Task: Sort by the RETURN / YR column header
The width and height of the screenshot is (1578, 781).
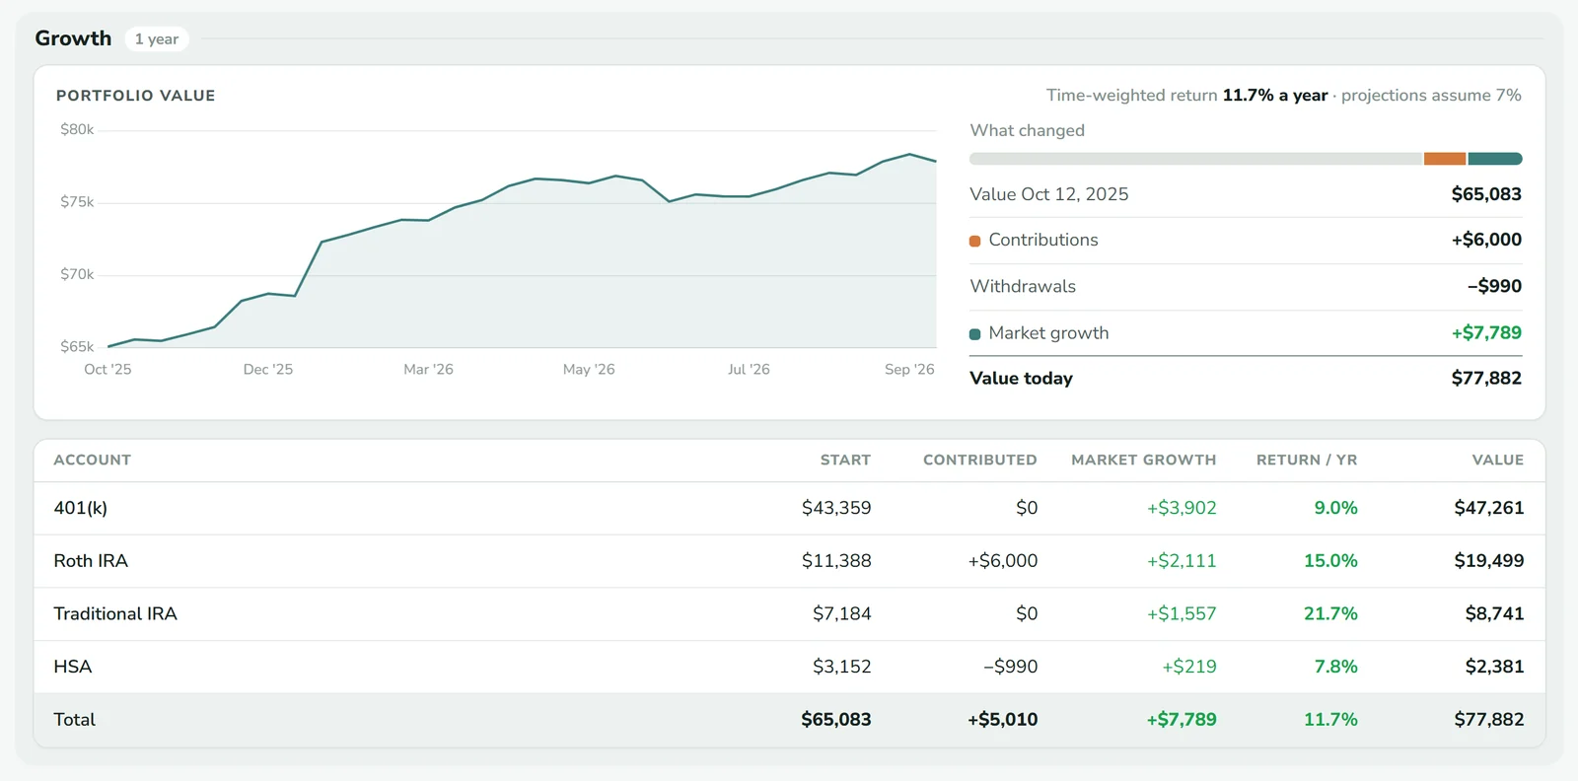Action: click(1307, 460)
